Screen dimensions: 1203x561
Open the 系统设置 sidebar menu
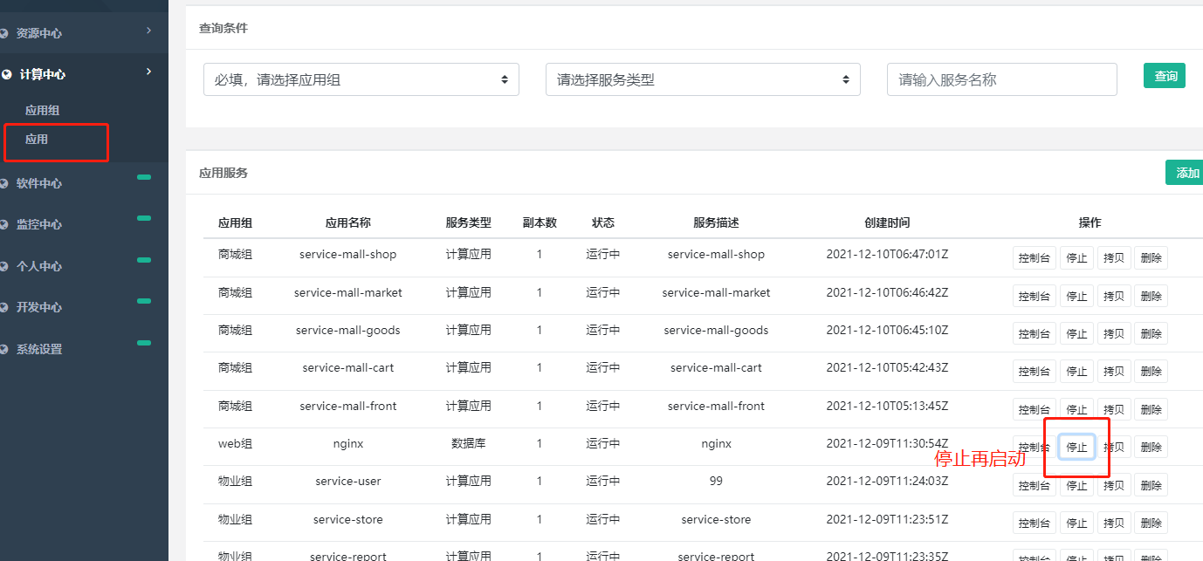coord(39,349)
